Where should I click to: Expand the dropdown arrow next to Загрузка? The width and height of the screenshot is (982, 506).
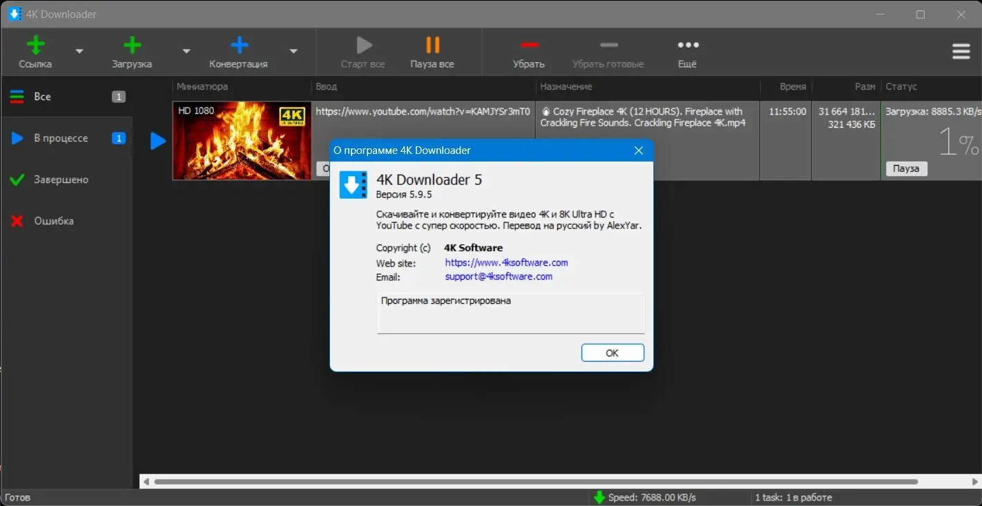(186, 51)
